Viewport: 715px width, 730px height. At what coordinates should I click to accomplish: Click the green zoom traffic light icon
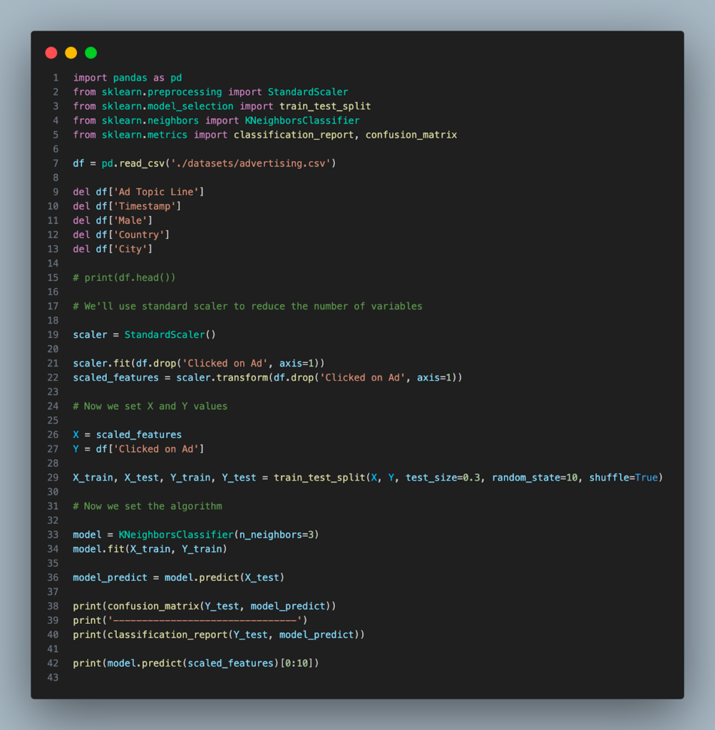pyautogui.click(x=91, y=52)
